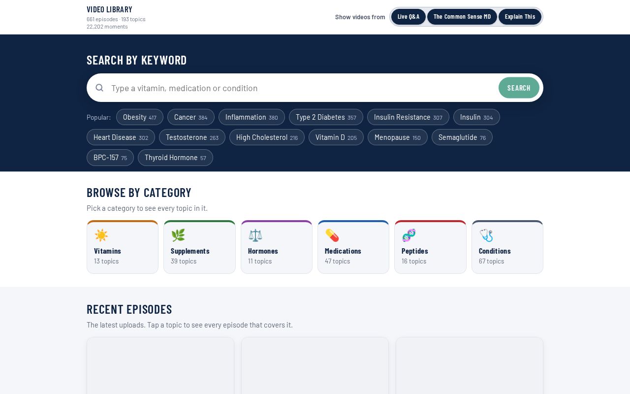Select the Thyroid Hormone tag
The height and width of the screenshot is (394, 630).
[x=175, y=158]
